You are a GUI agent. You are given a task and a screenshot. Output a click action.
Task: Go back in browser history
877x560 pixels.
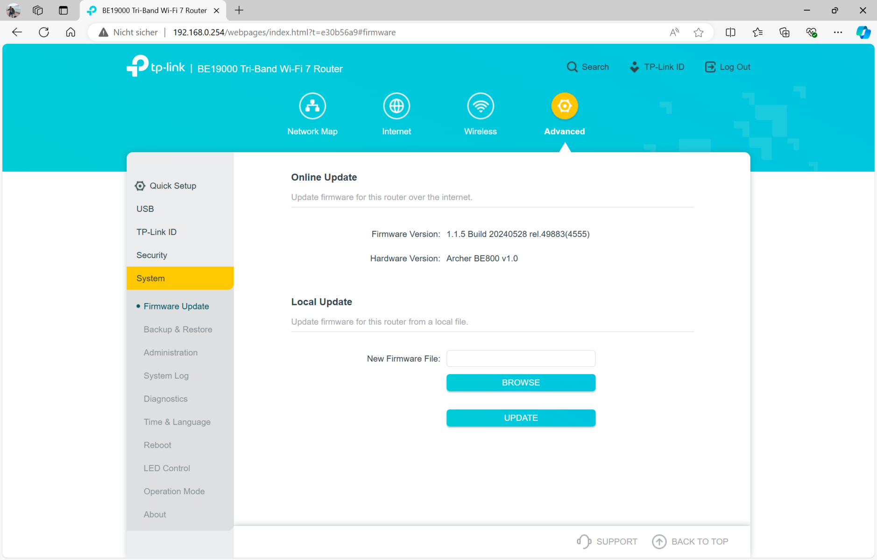[x=17, y=32]
